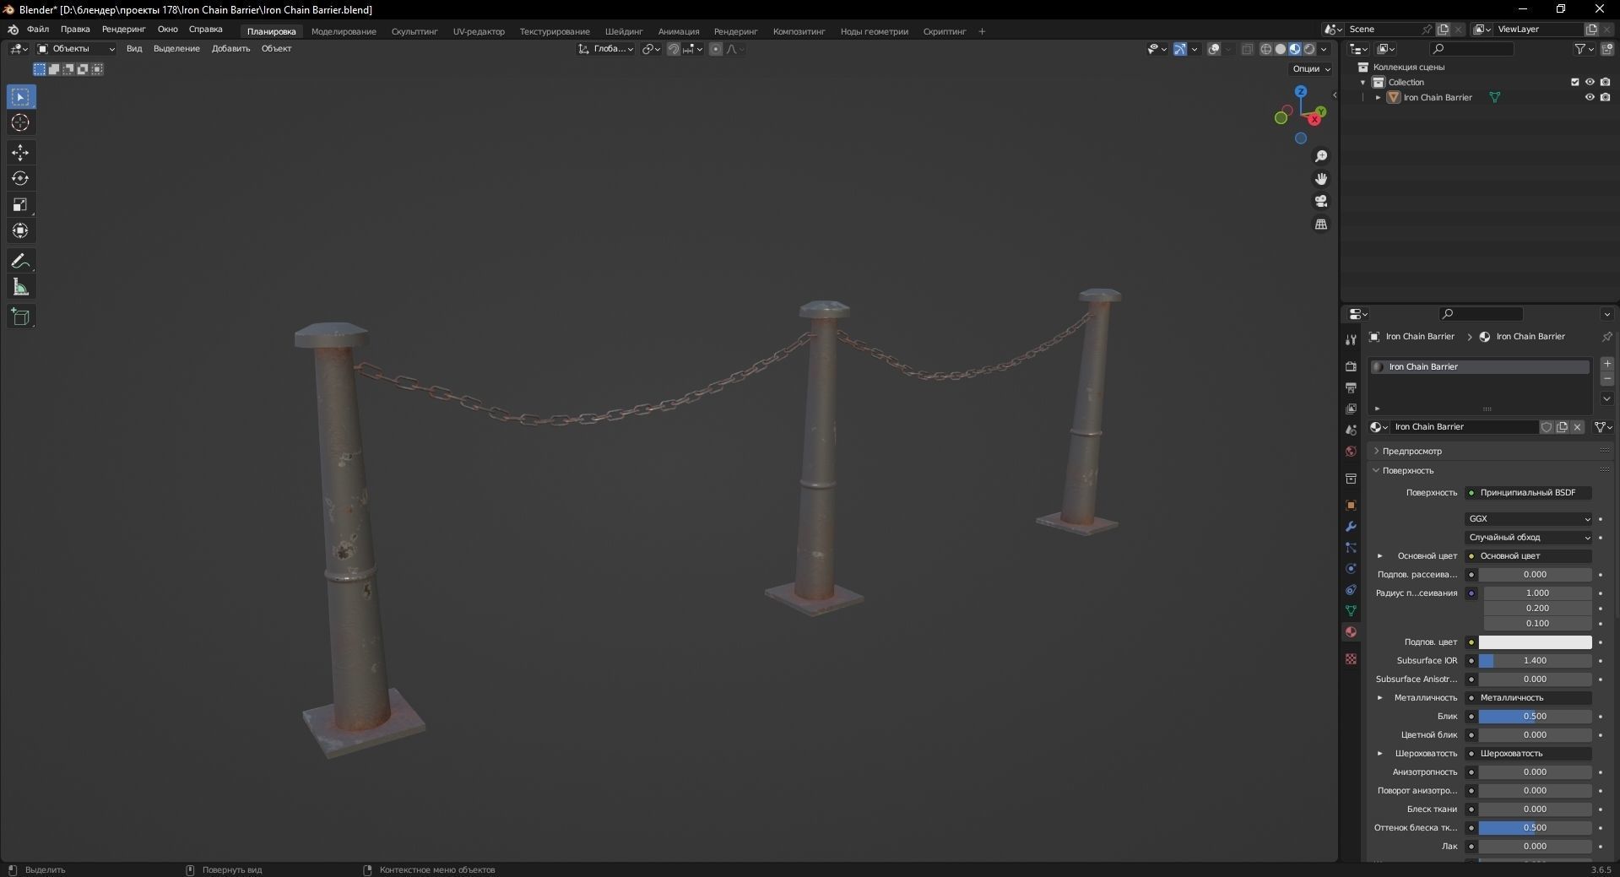Expand the Предпросмотр panel
The image size is (1620, 877).
click(x=1376, y=452)
